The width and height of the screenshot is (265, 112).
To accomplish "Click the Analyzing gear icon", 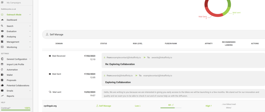I will pyautogui.click(x=2, y=36).
